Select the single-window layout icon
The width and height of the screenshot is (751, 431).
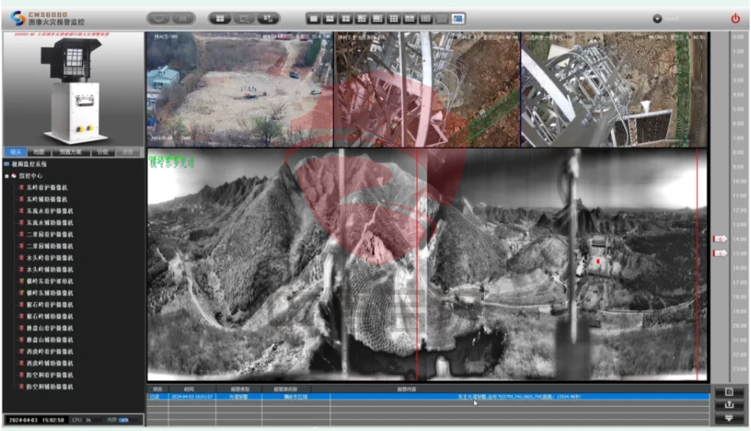pos(312,18)
